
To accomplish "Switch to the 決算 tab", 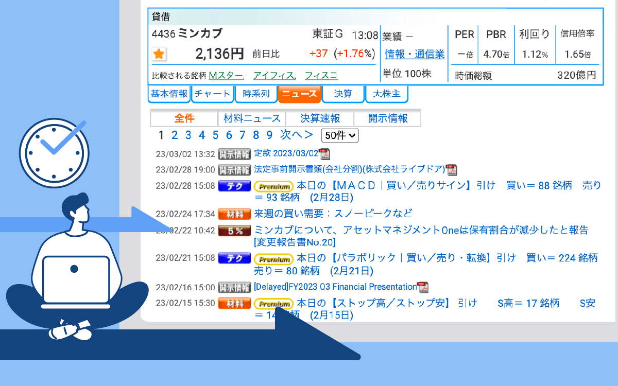I will click(343, 94).
